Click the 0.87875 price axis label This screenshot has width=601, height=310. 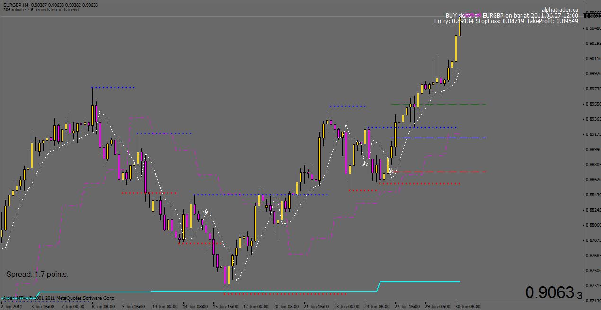pos(593,240)
